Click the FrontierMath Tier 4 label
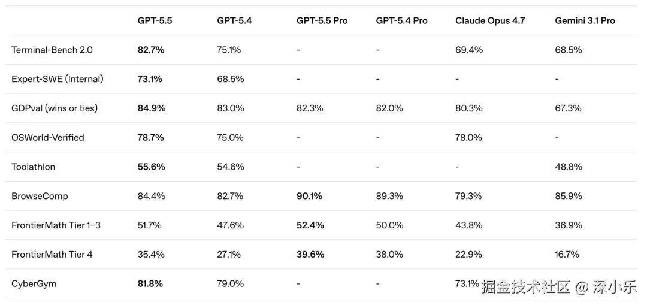Viewport: 647px width, 305px height. (52, 254)
